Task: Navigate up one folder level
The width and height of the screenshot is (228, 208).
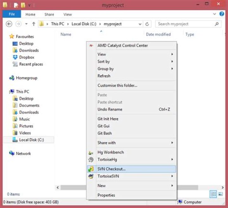Action: 34,24
